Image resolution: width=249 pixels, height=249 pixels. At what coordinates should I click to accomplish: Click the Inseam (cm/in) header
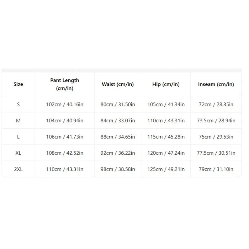point(216,84)
